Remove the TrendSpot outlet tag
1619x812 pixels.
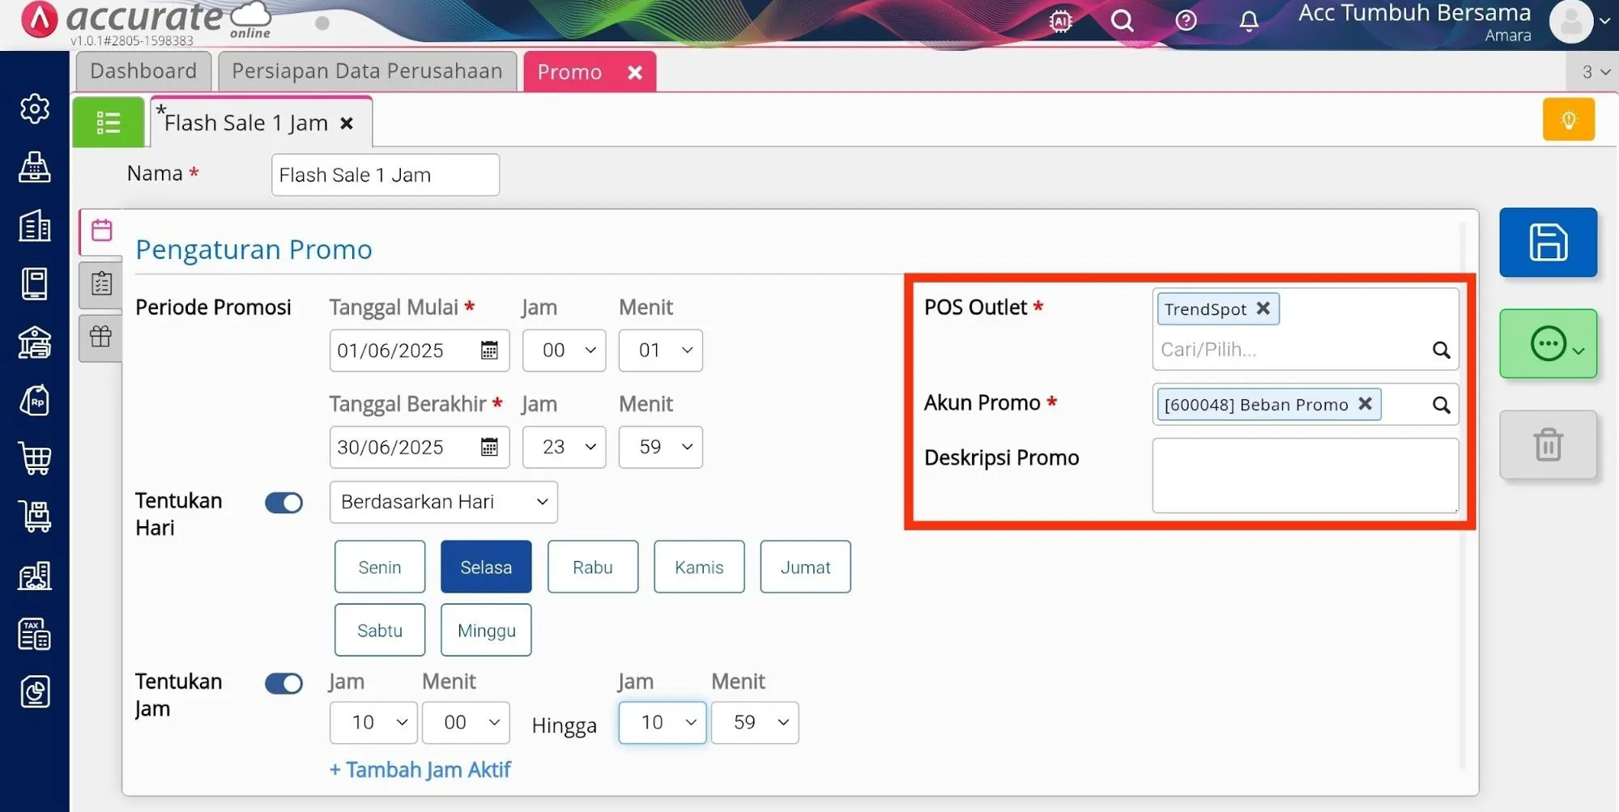click(1263, 308)
